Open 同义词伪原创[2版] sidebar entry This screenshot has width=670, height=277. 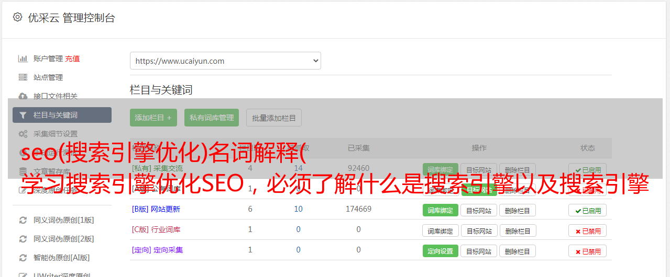click(x=64, y=239)
